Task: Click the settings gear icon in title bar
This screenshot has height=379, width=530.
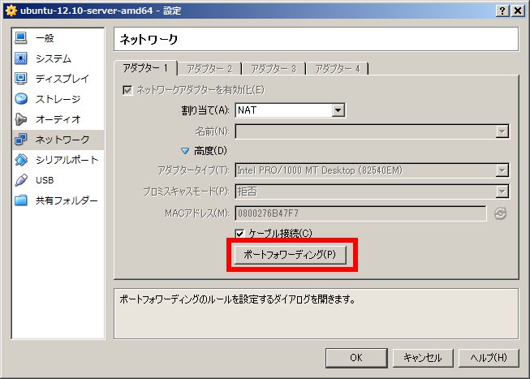Action: point(11,11)
